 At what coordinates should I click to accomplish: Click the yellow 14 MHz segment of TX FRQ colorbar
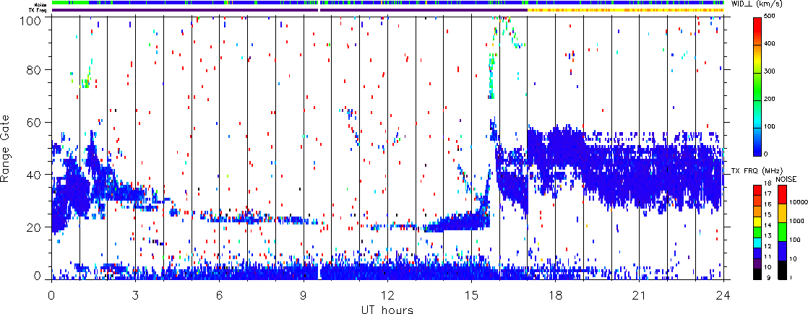[757, 222]
